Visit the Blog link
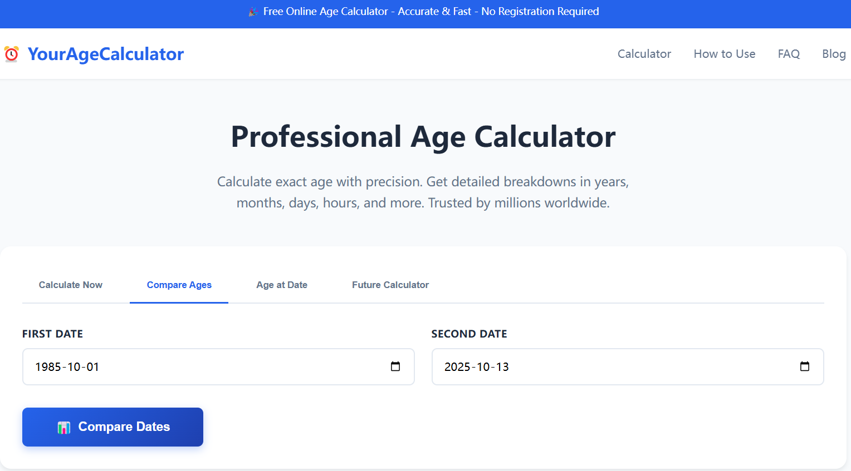The height and width of the screenshot is (471, 851). coord(833,54)
